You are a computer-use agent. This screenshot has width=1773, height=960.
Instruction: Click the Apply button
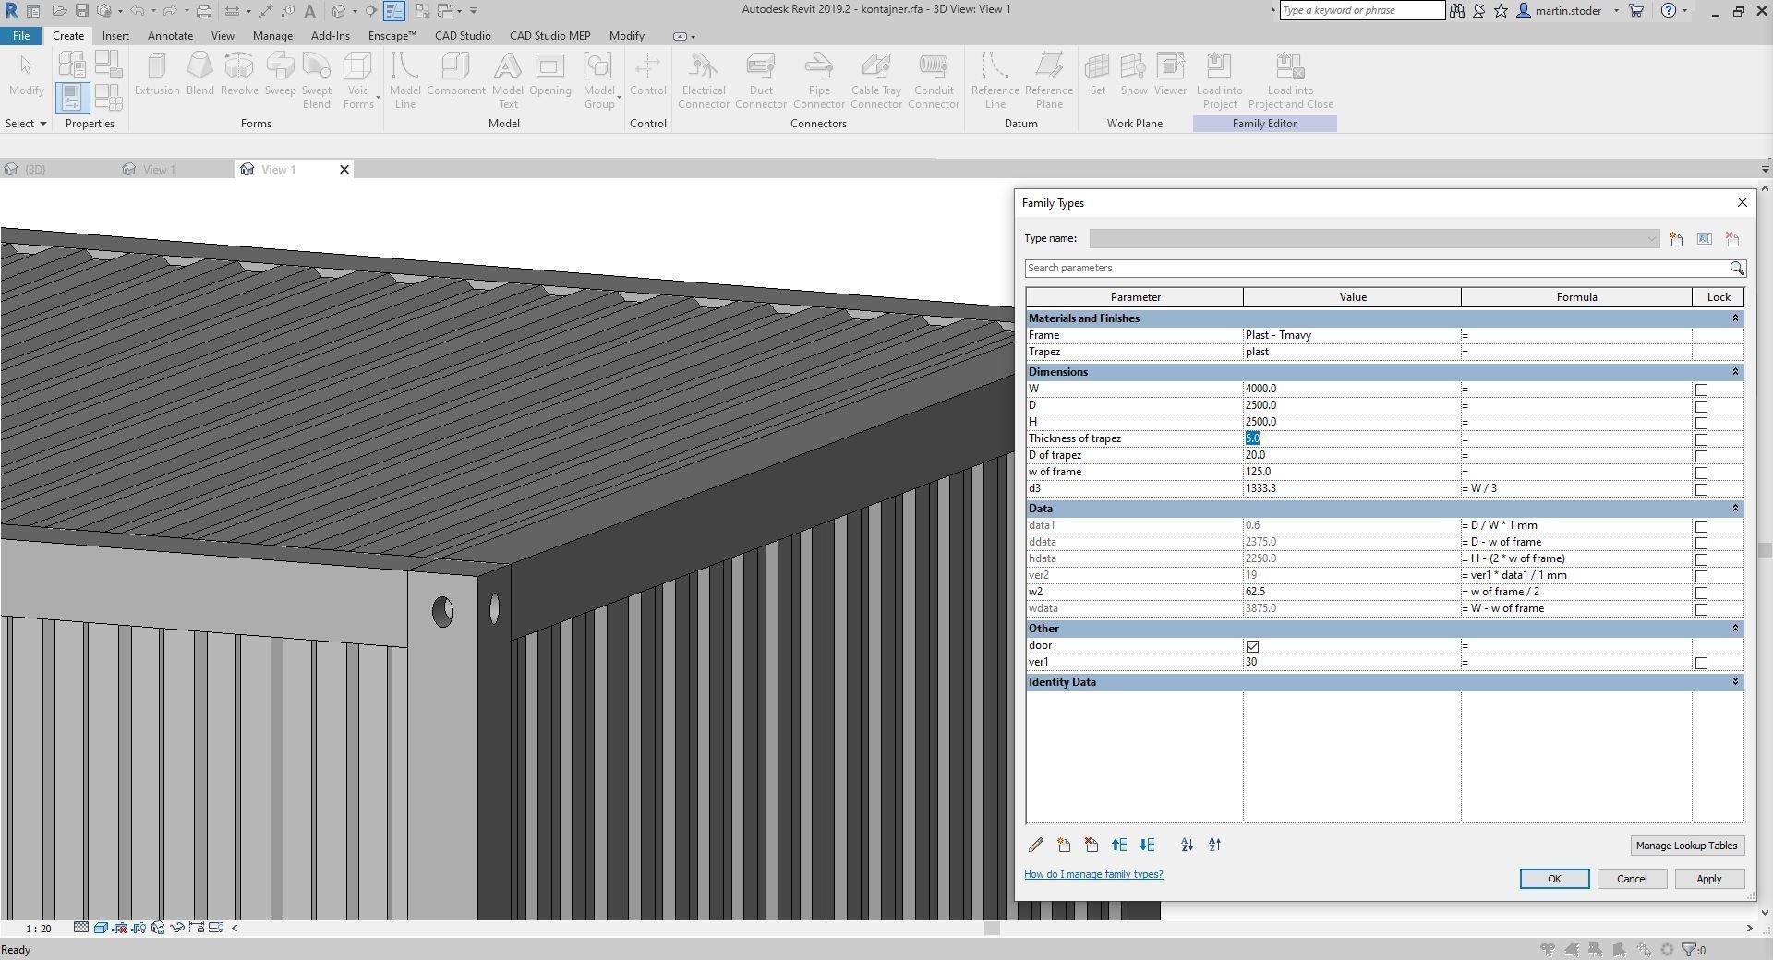click(1708, 879)
